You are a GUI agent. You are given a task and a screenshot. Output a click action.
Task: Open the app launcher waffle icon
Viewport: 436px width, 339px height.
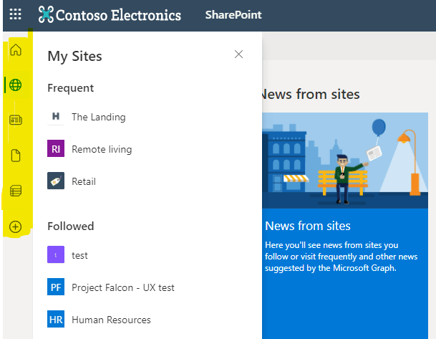[15, 14]
